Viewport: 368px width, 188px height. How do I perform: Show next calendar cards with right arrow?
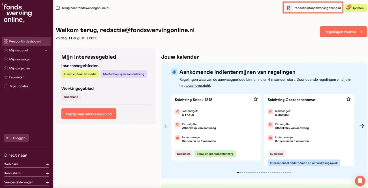361,126
